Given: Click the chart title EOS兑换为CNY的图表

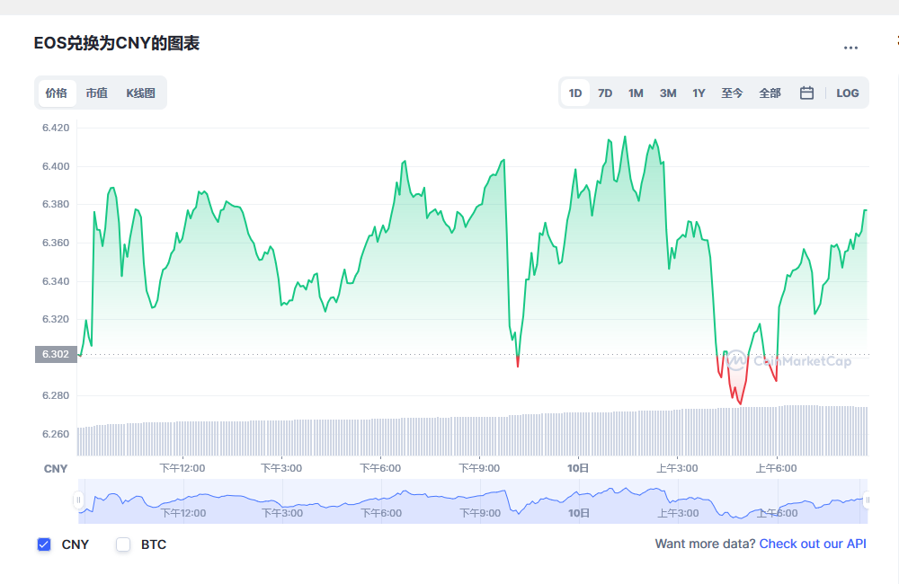Looking at the screenshot, I should tap(116, 43).
